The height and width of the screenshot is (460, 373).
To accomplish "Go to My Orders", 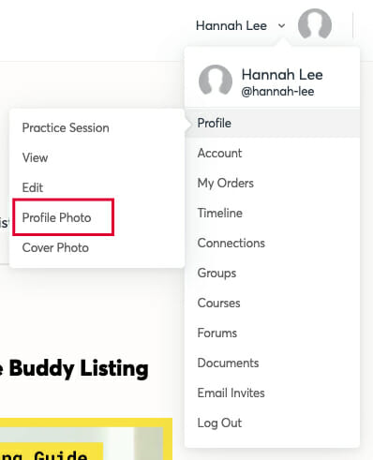I will tap(273, 183).
